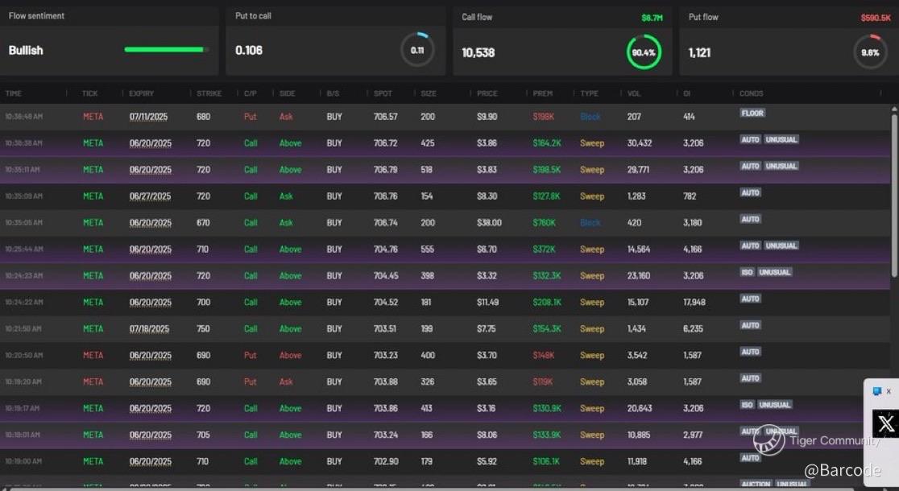The height and width of the screenshot is (491, 899).
Task: Click the $6.7M call flow total
Action: pyautogui.click(x=652, y=18)
